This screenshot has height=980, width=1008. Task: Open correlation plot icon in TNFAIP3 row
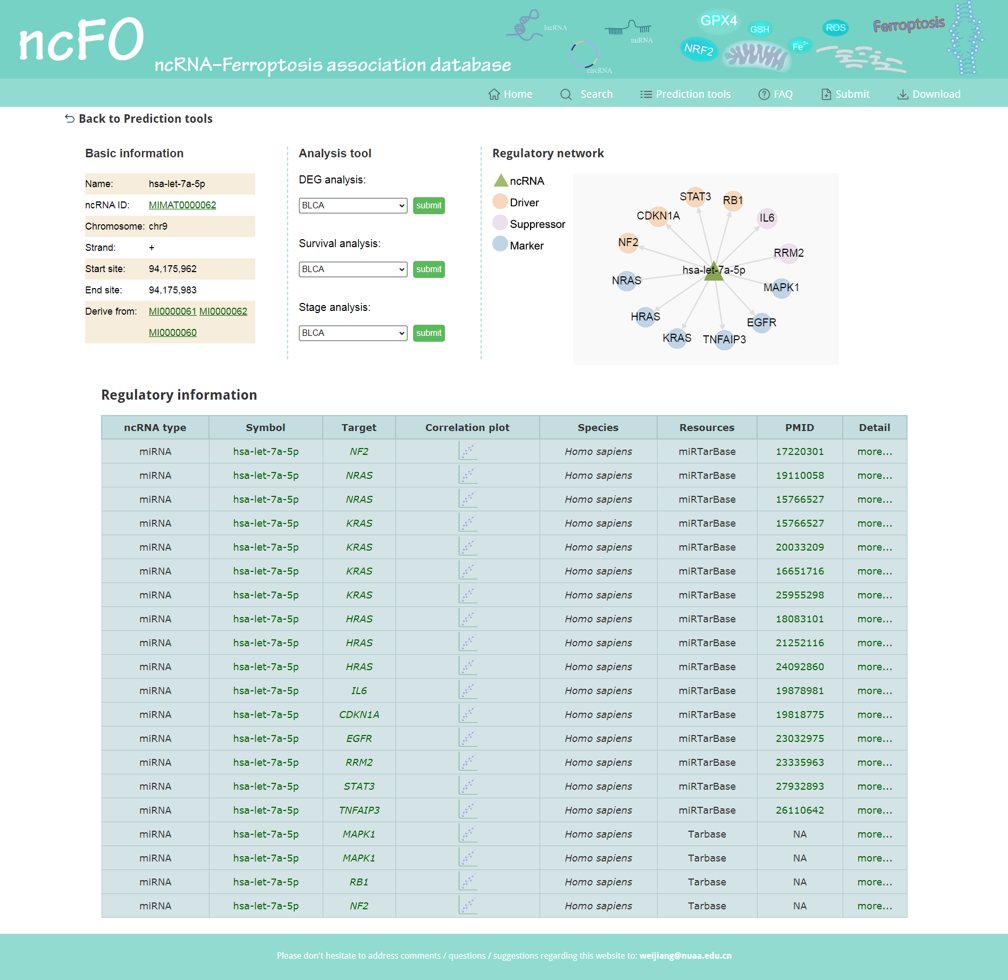point(468,810)
